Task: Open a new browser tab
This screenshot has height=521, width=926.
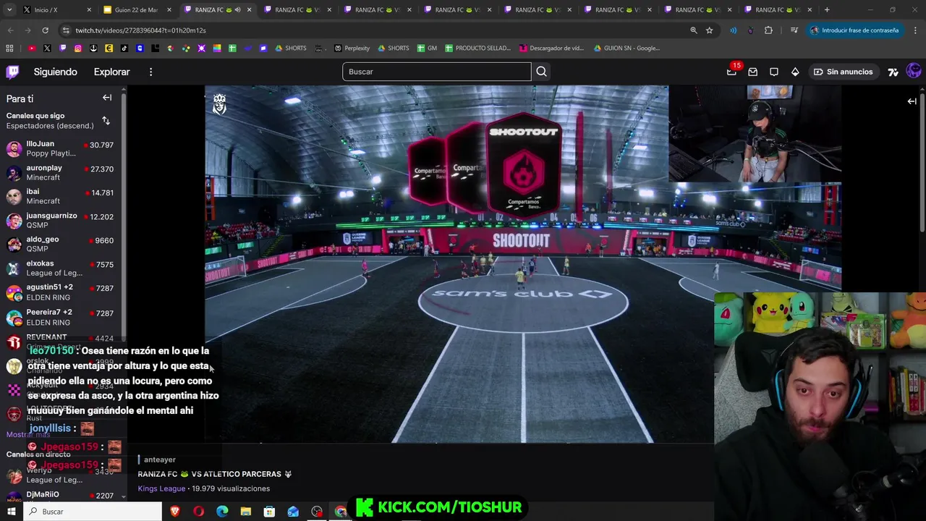Action: pos(827,10)
